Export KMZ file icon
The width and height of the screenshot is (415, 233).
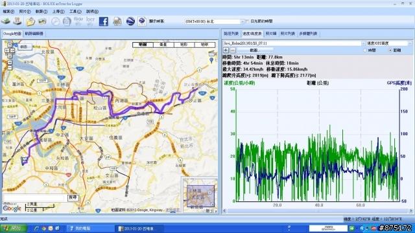pos(142,21)
